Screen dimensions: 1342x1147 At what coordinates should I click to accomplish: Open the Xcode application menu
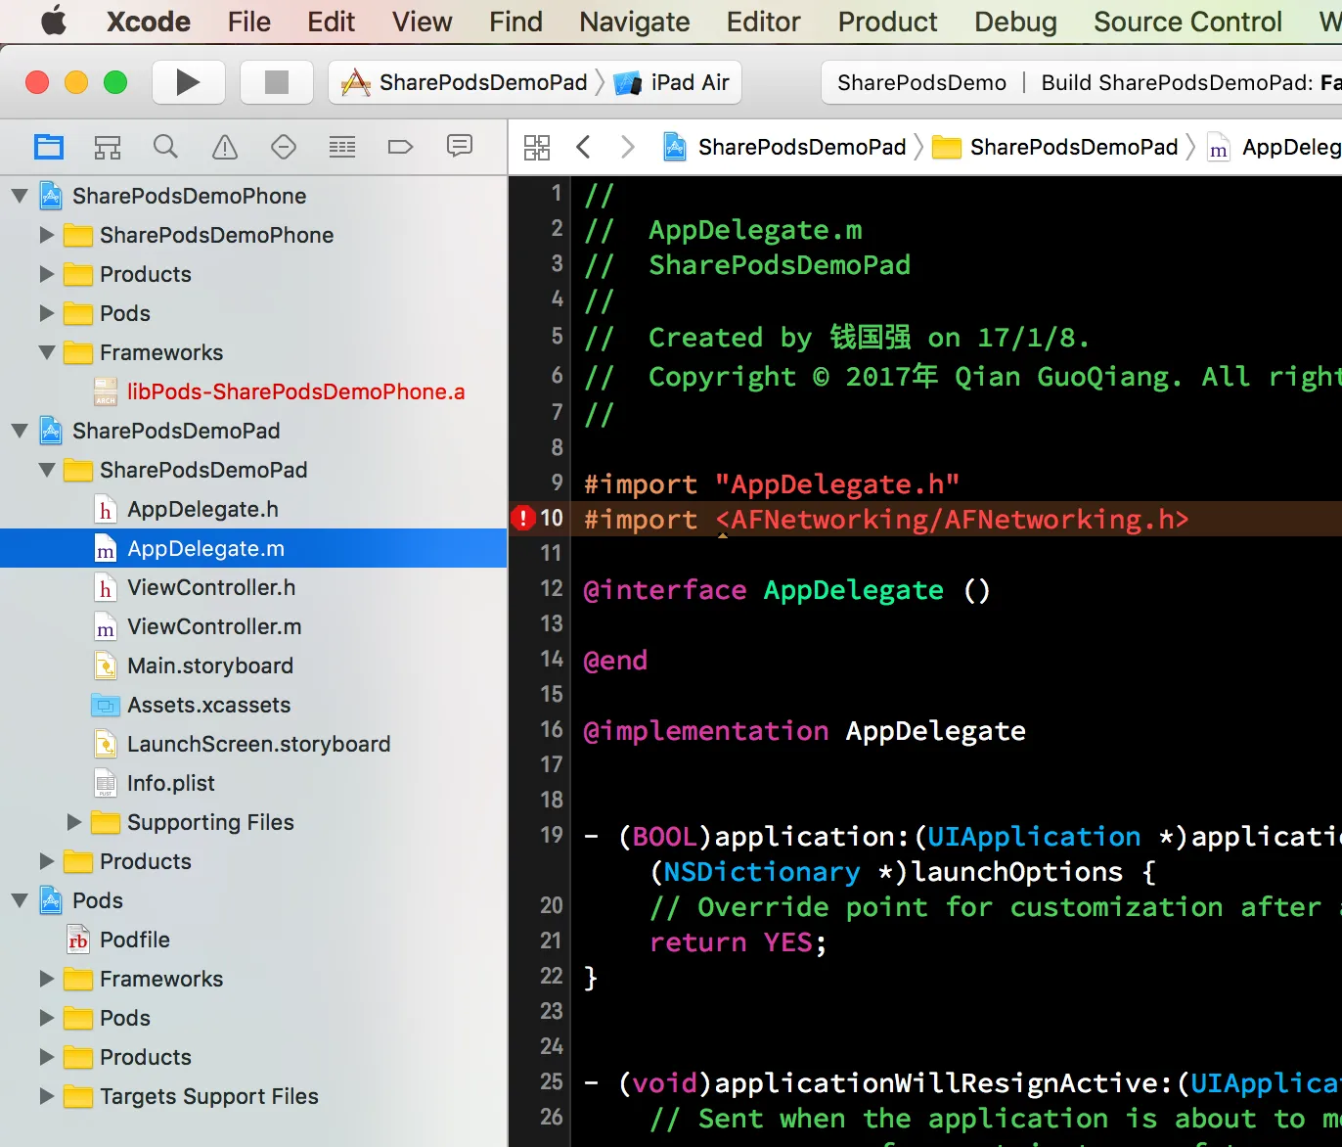click(149, 22)
